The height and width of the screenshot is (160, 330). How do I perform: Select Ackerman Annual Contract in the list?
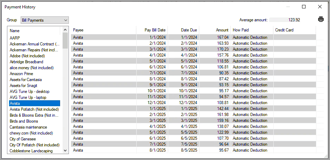35,44
